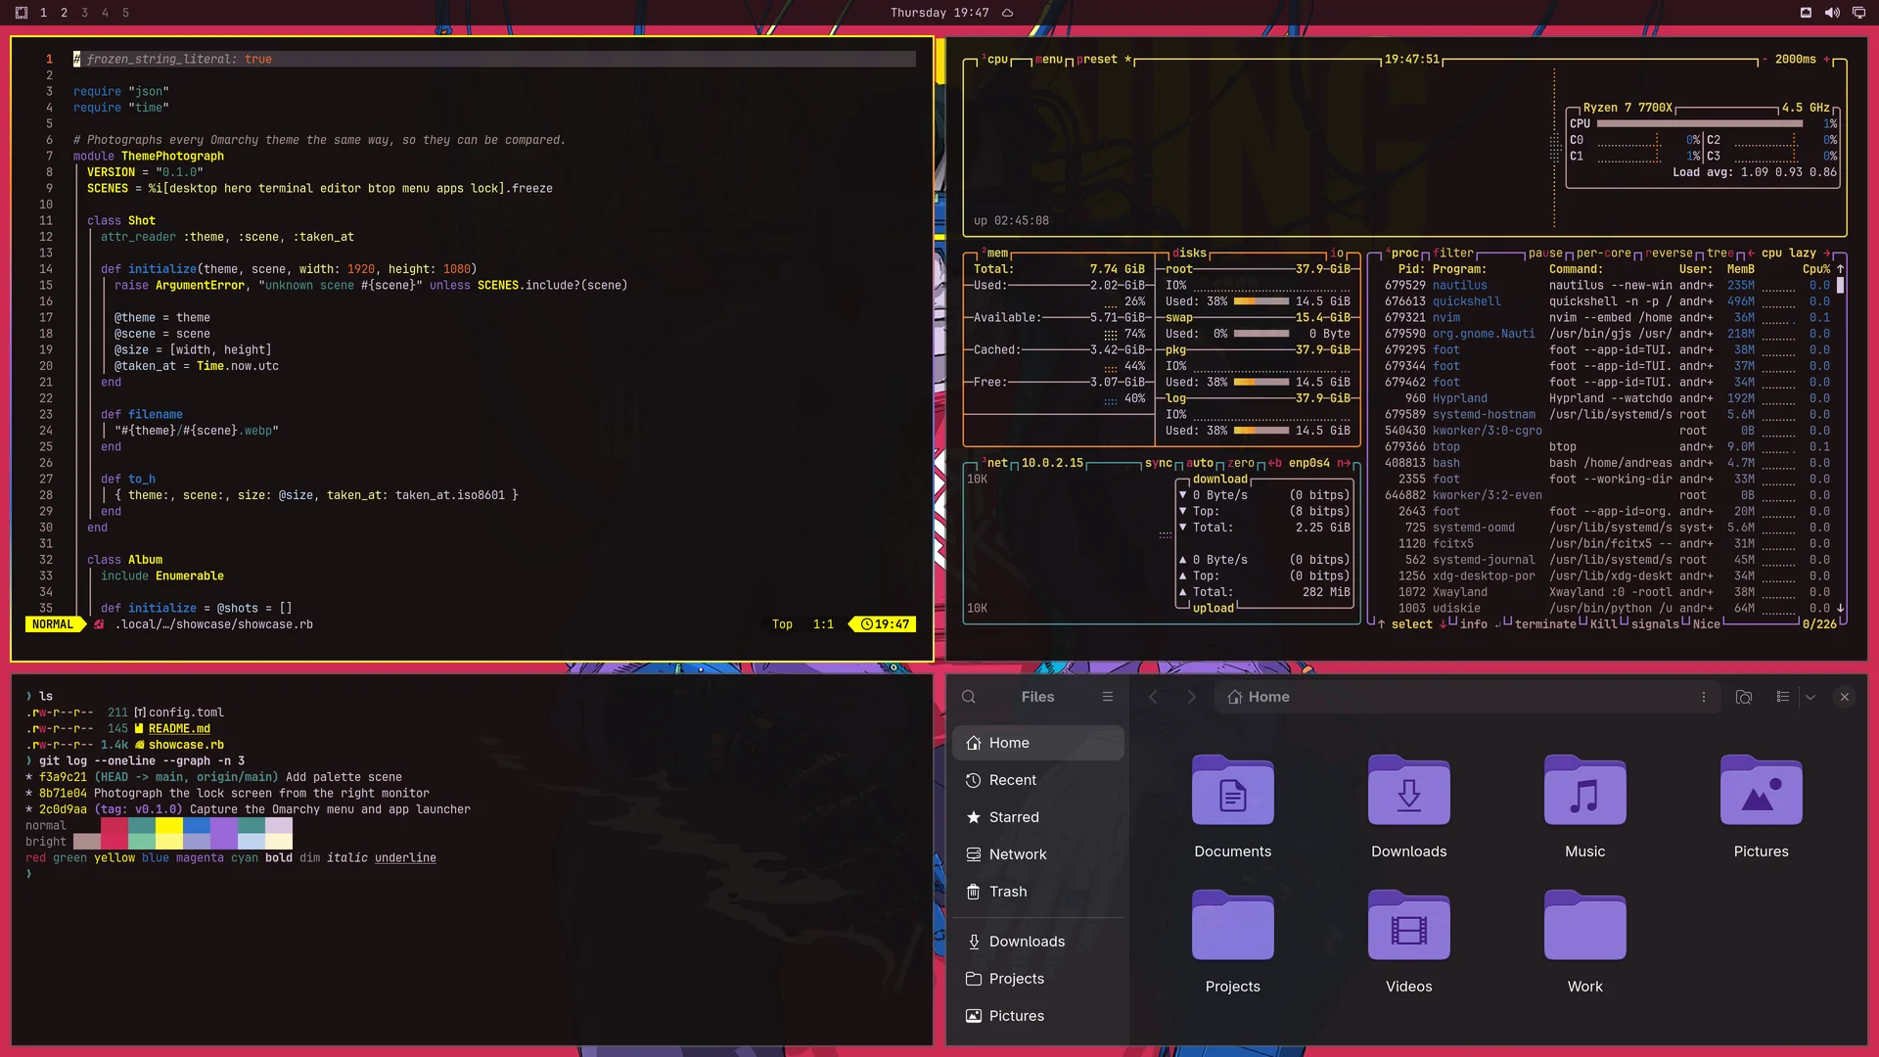Select the Downloads folder icon in the grid
This screenshot has width=1879, height=1057.
[1409, 790]
